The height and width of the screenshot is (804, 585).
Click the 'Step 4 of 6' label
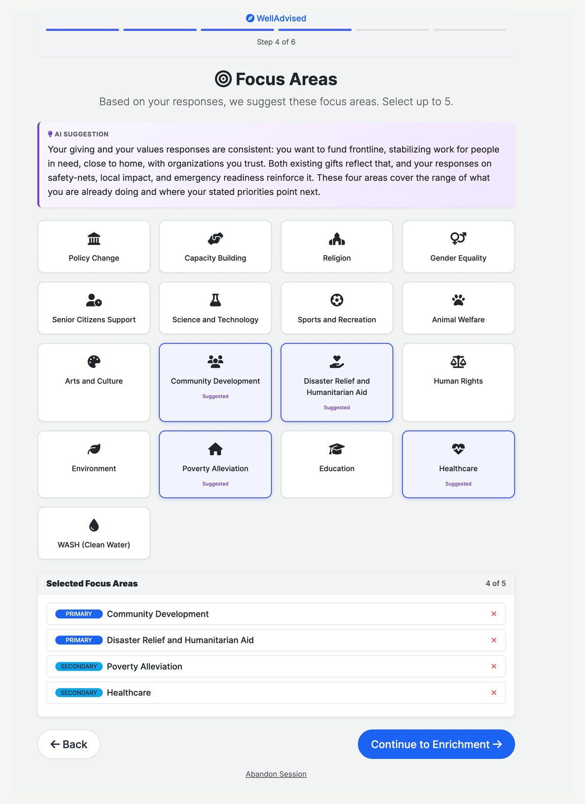coord(276,42)
